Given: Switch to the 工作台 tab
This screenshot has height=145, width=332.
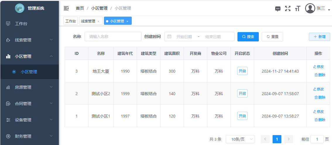Looking at the screenshot, I should [71, 21].
